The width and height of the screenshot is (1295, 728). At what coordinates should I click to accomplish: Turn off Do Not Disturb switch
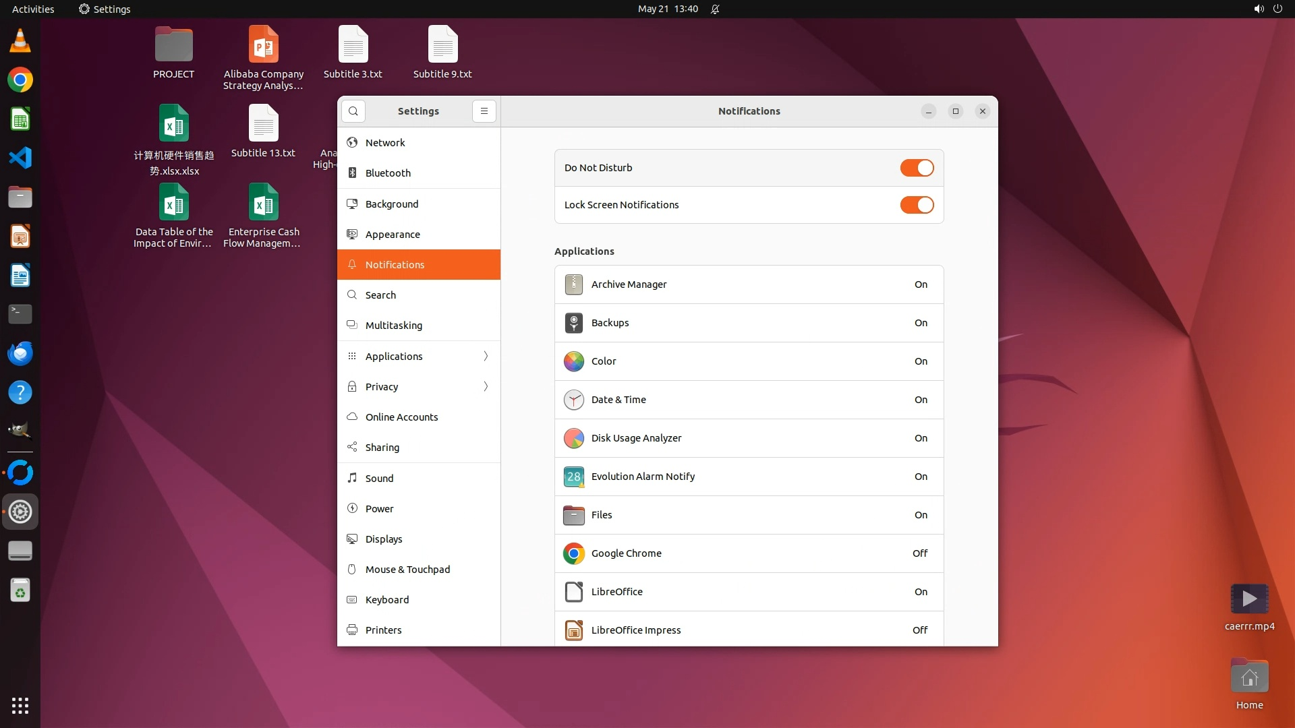tap(917, 168)
